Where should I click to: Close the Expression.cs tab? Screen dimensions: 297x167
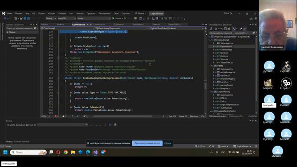click(91, 25)
